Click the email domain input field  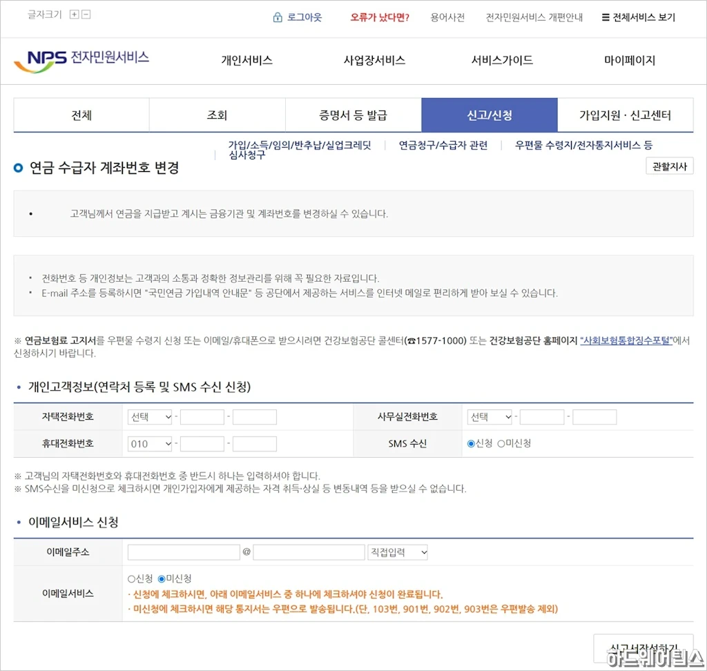click(309, 552)
